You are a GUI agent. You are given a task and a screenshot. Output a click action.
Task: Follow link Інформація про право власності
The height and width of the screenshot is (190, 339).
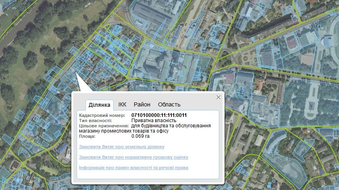tap(133, 168)
